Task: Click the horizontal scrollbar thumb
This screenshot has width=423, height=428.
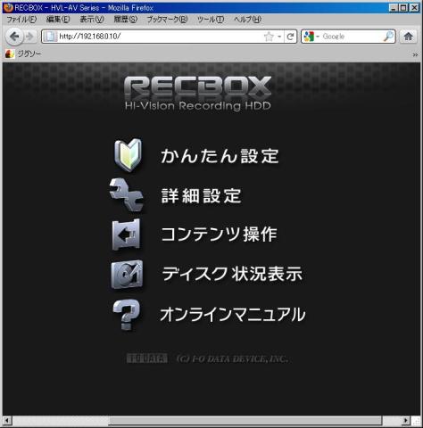Action: coord(245,421)
